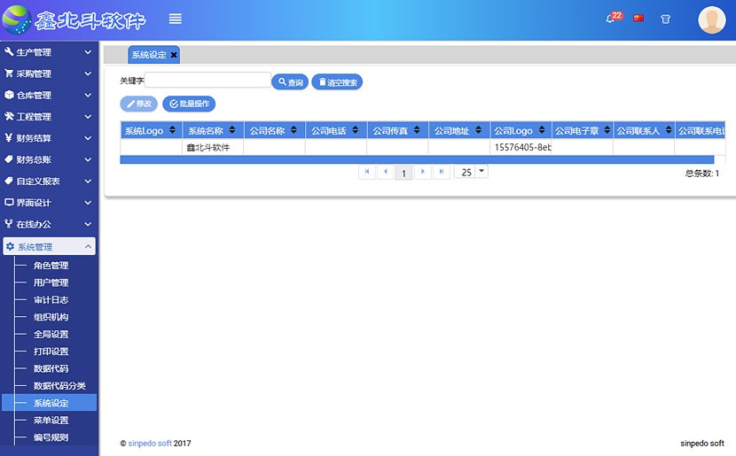Click the Chinese flag language icon
Viewport: 736px width, 456px height.
(638, 19)
